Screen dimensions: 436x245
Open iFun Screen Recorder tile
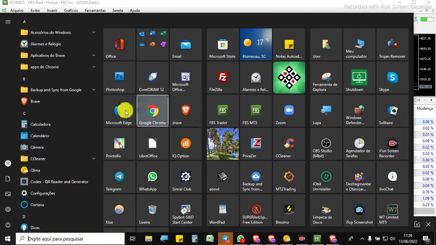[392, 144]
